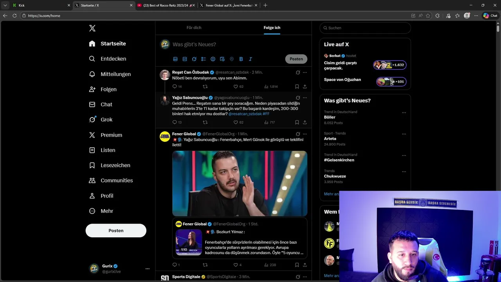Open Communities in the sidebar

click(111, 181)
